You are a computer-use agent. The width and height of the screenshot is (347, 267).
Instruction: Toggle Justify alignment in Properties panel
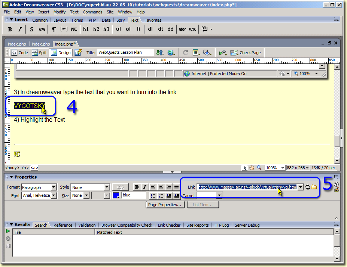tap(176, 187)
